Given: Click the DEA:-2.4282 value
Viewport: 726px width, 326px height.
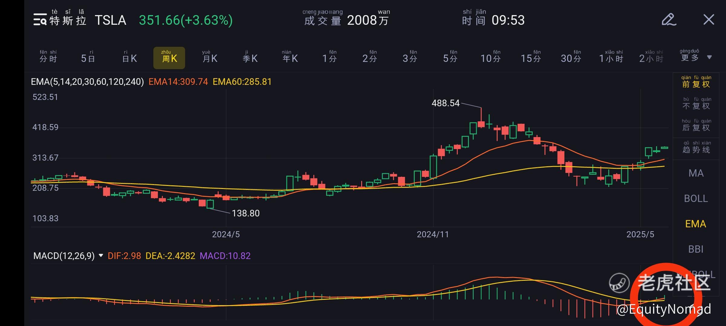Looking at the screenshot, I should 170,256.
